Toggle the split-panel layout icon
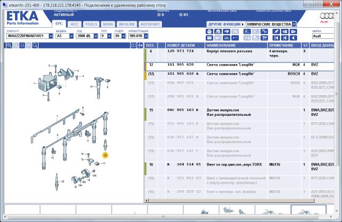342x222 pixels. point(133,45)
